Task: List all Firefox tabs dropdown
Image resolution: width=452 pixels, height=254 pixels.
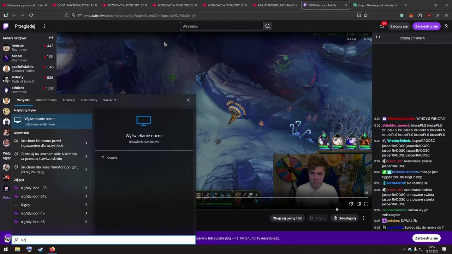Action: (405, 5)
